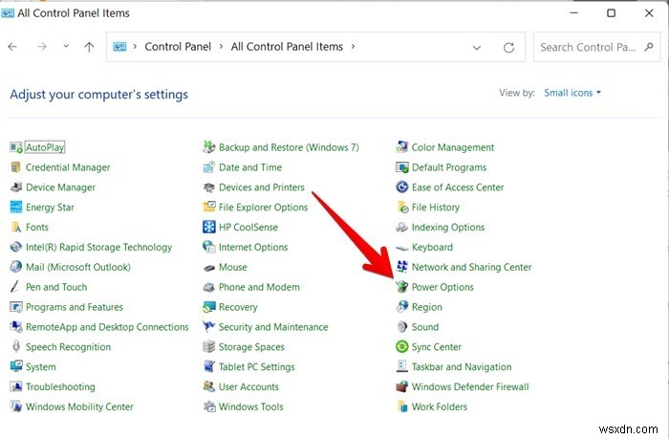Click the Internet Options globe icon

(209, 248)
